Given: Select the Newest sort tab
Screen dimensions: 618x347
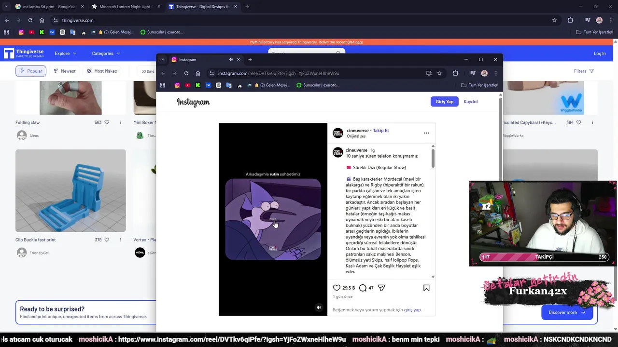Looking at the screenshot, I should 64,71.
